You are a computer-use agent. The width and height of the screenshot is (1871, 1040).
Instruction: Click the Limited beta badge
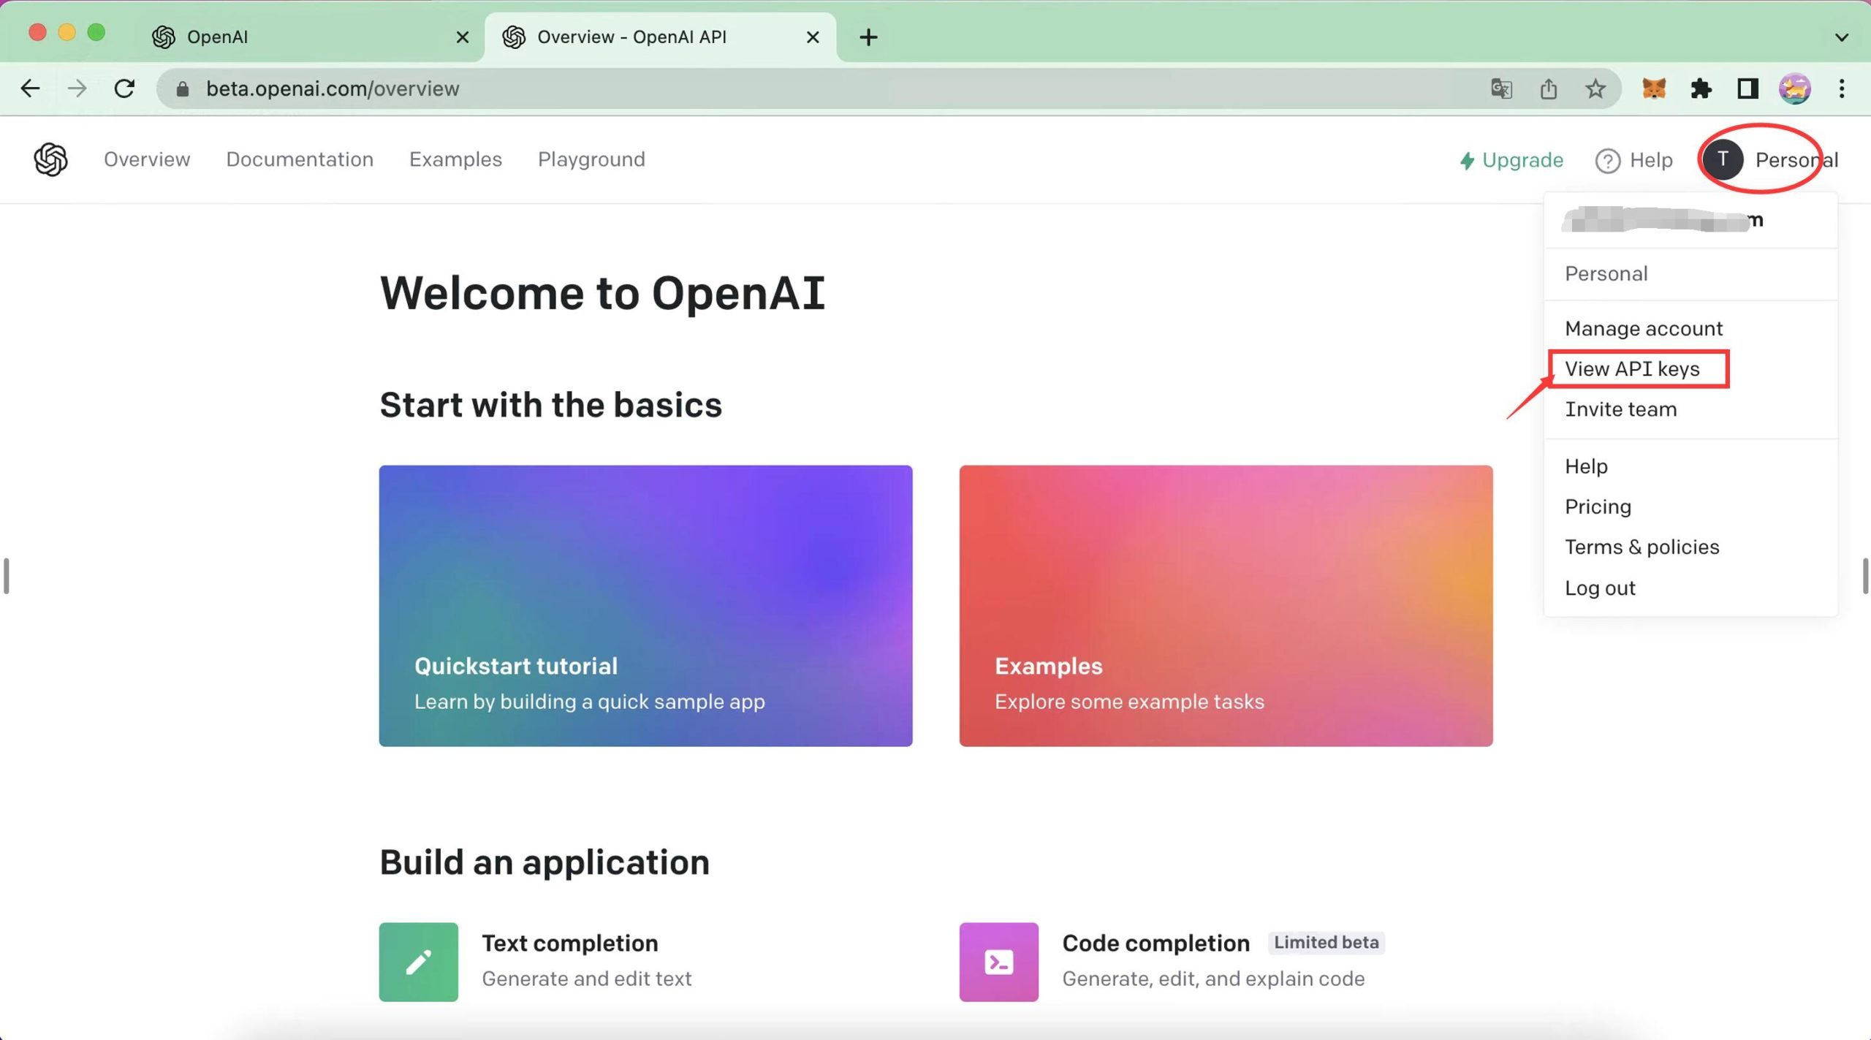(x=1326, y=942)
